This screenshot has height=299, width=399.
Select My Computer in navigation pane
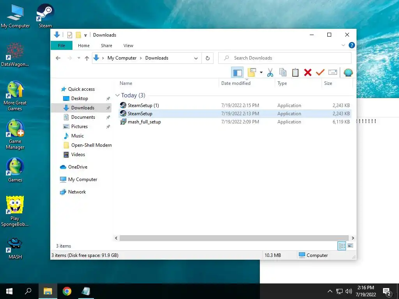(78, 179)
